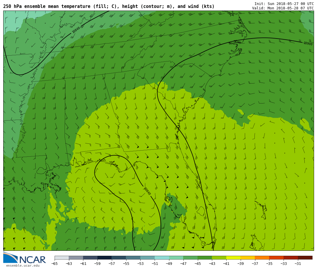Pick the yellow-green -43 to -41 swatch

pyautogui.click(x=219, y=258)
